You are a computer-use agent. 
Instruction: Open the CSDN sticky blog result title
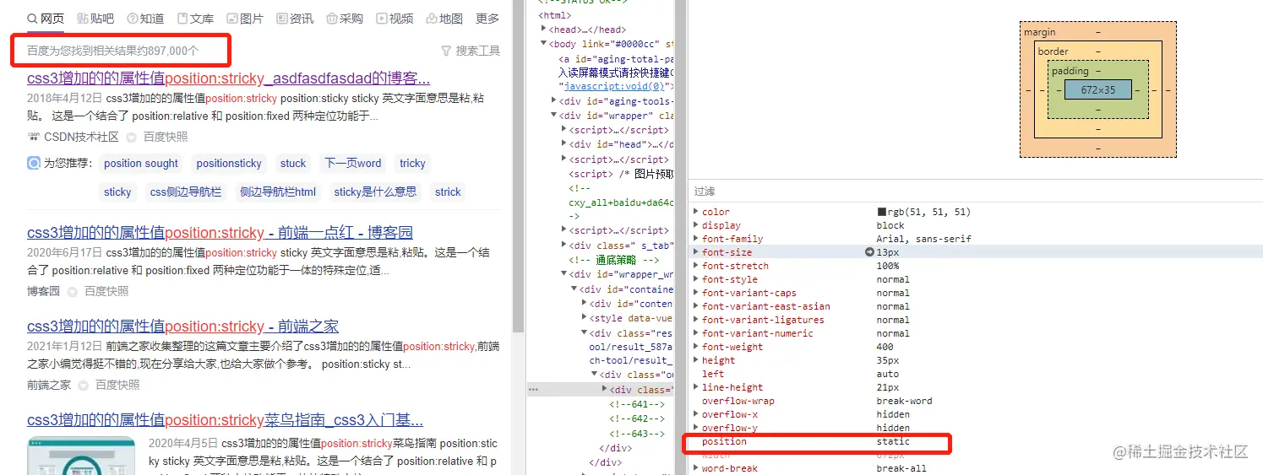[228, 78]
